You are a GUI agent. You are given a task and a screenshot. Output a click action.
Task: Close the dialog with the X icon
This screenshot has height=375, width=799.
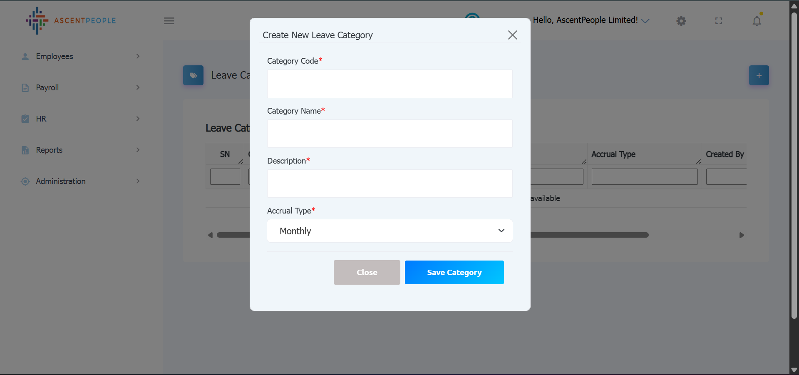[x=512, y=35]
